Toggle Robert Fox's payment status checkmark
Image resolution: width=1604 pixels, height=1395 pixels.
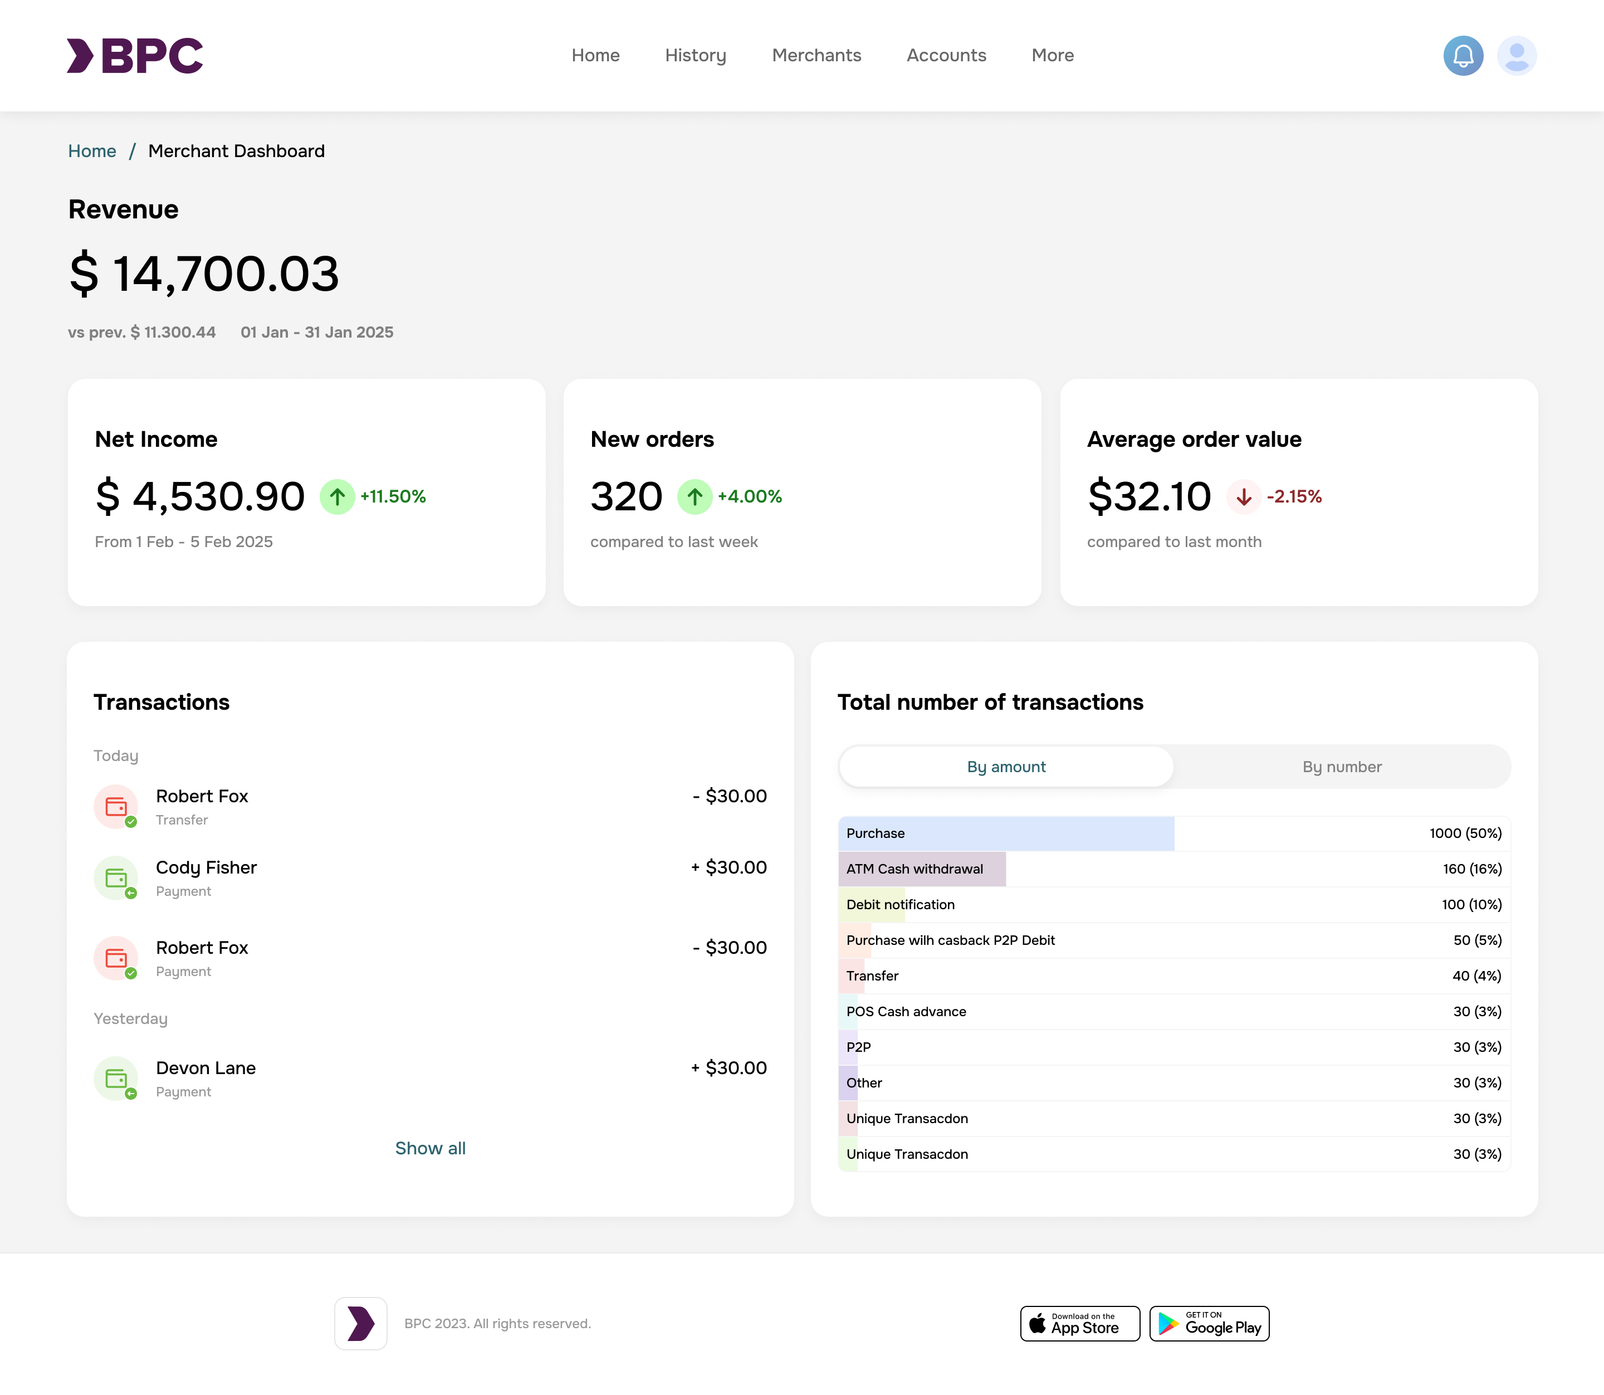coord(131,974)
